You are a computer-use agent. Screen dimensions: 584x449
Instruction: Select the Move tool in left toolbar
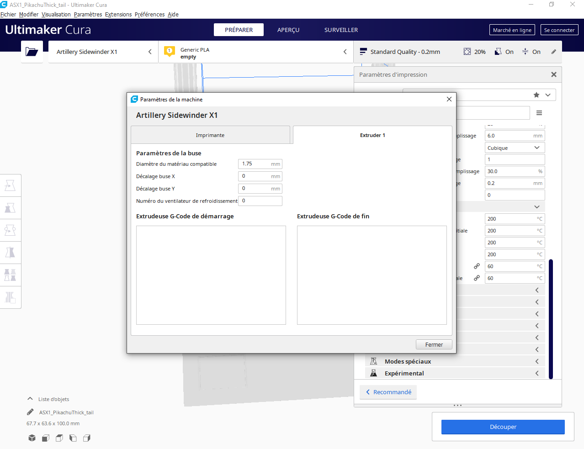10,185
